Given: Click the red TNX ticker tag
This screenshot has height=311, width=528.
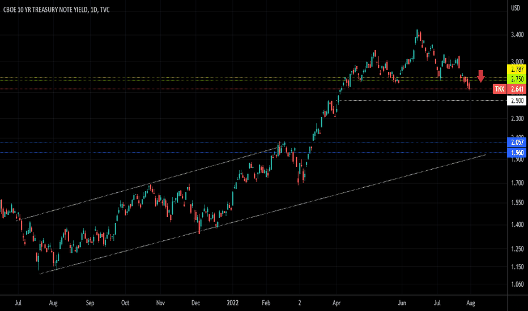Looking at the screenshot, I should tap(499, 89).
